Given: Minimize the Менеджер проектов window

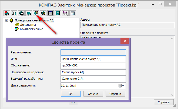Looking at the screenshot, I should click(153, 4).
